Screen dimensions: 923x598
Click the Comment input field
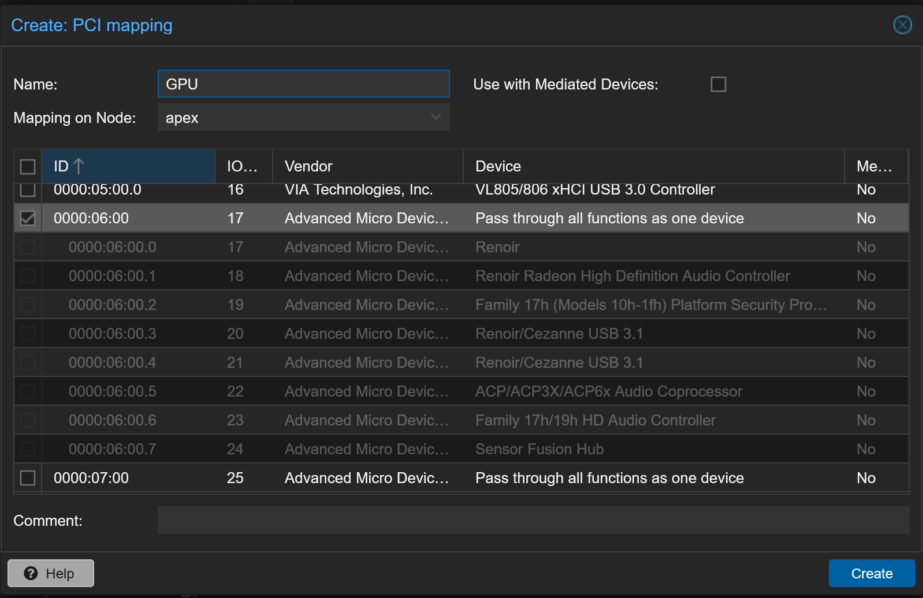tap(533, 520)
